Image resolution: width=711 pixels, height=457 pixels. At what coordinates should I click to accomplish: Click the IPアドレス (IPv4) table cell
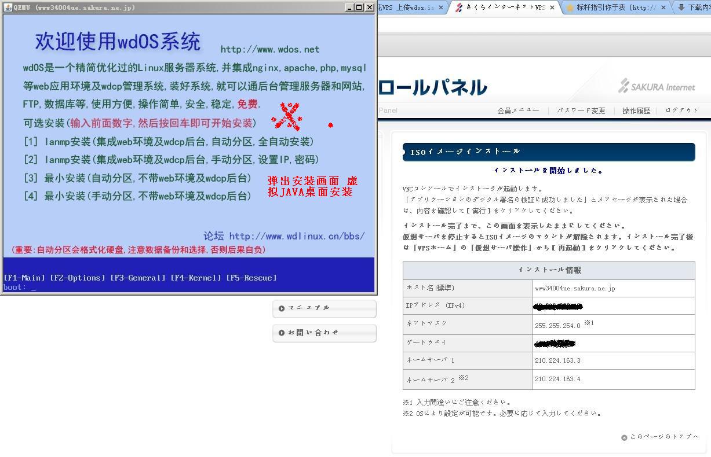point(468,305)
